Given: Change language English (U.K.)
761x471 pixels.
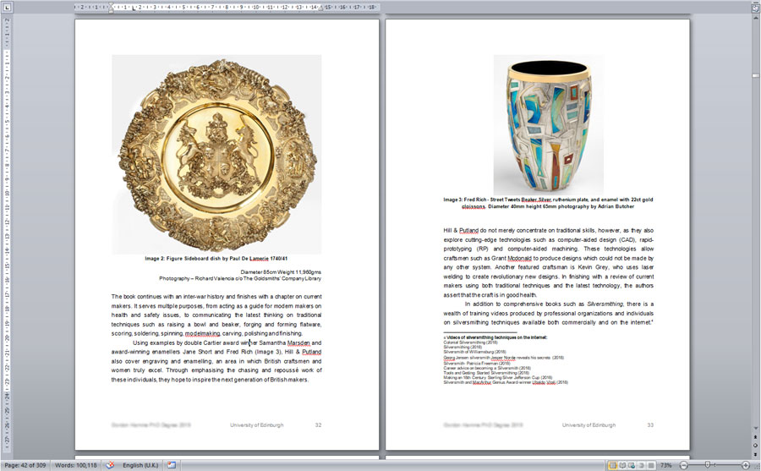Looking at the screenshot, I should pyautogui.click(x=140, y=465).
